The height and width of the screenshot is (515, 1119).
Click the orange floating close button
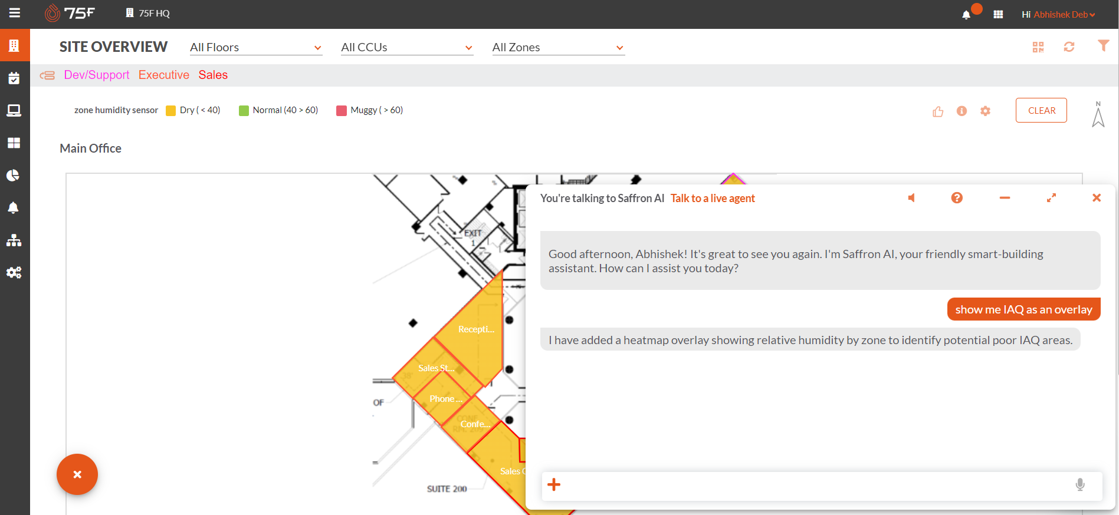[77, 474]
